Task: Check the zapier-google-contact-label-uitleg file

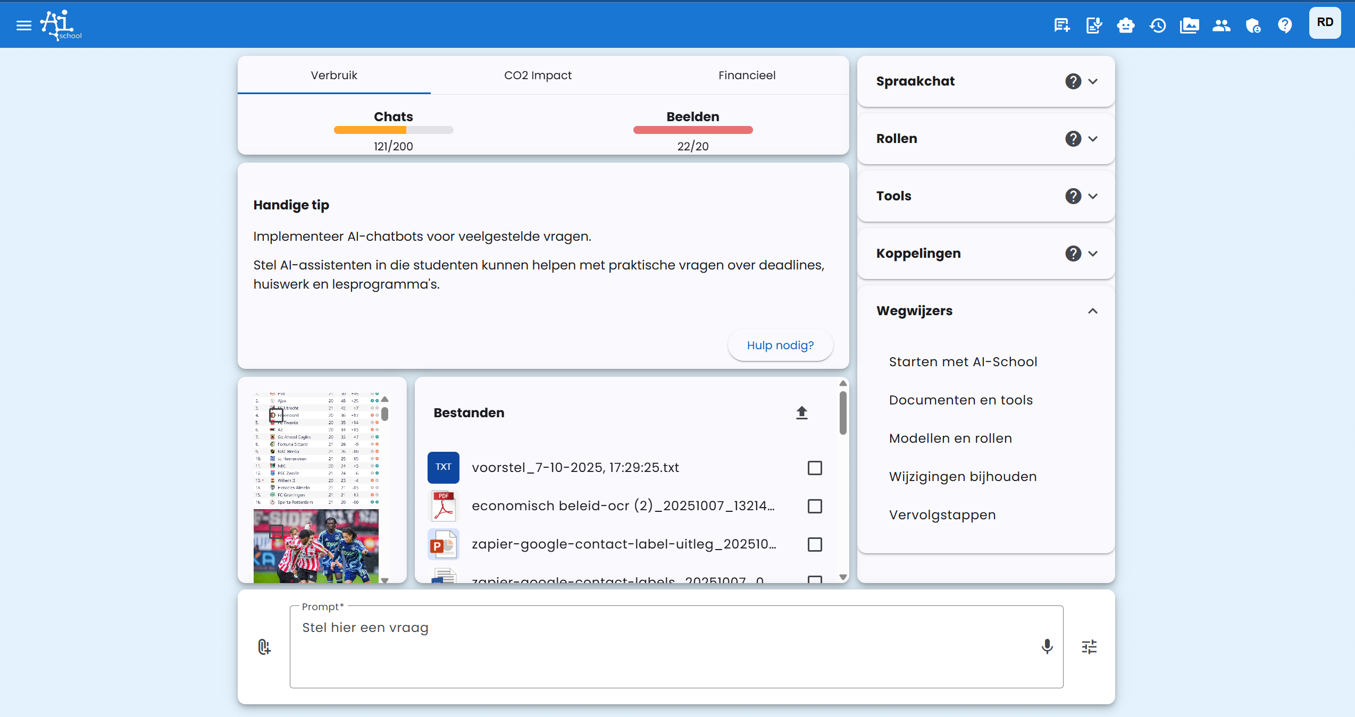Action: point(815,544)
